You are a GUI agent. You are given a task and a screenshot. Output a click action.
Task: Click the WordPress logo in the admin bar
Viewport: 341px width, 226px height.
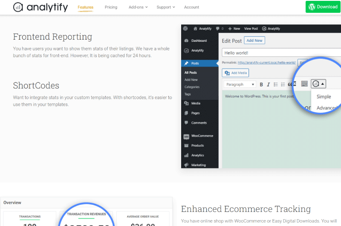tap(185, 29)
